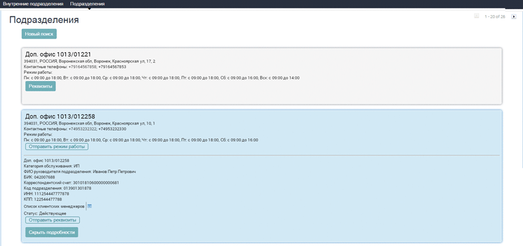Select heading Доп. офис 1013/012258

point(60,117)
